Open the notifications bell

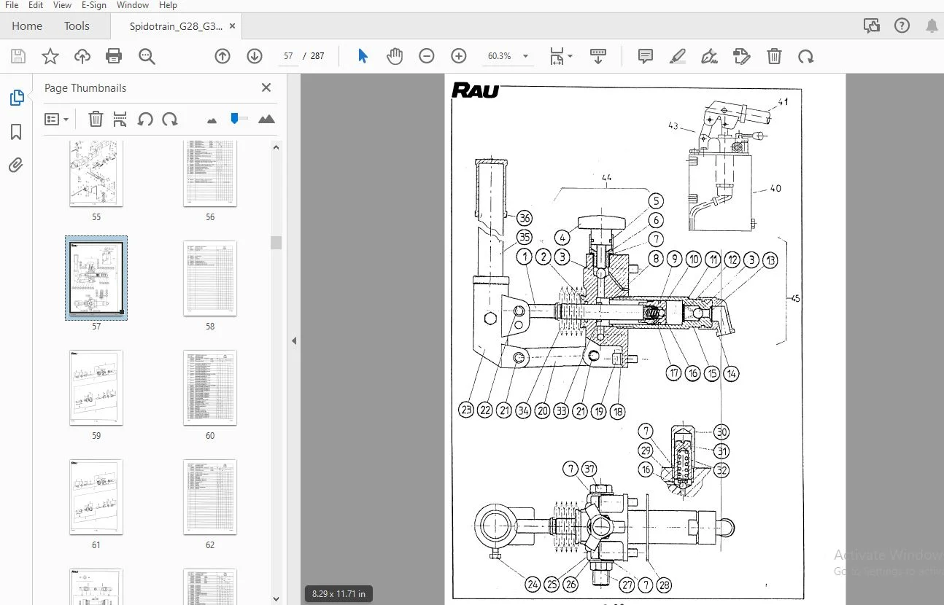932,26
